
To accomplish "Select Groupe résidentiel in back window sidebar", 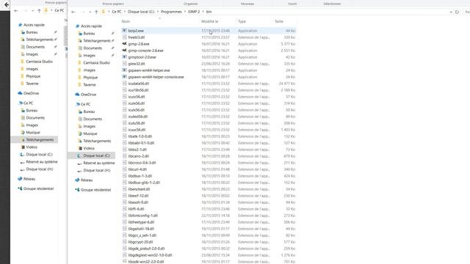I will [x=38, y=188].
